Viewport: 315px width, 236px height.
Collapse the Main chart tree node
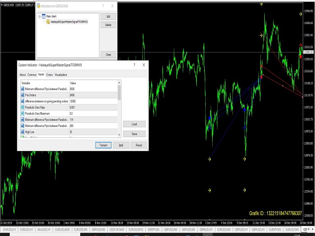pos(39,17)
